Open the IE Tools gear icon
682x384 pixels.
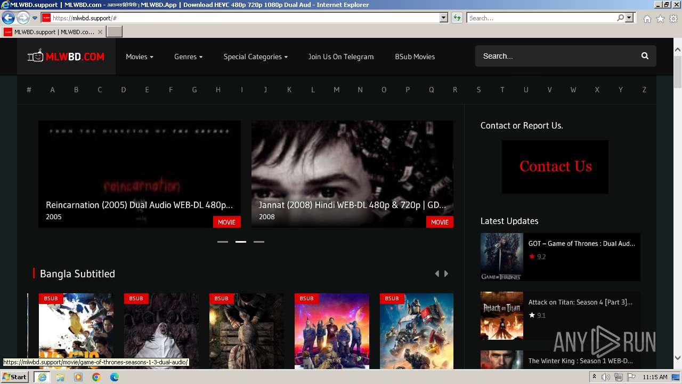[673, 19]
